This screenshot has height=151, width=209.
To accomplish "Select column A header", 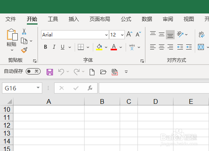I will pos(49,101).
